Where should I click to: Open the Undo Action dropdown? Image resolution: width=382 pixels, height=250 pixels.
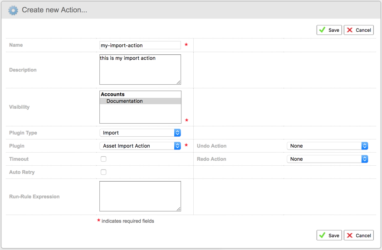pyautogui.click(x=327, y=146)
